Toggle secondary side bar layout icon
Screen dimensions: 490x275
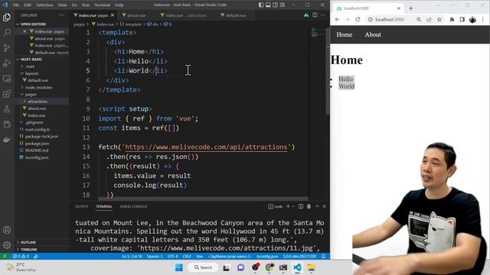276,5
